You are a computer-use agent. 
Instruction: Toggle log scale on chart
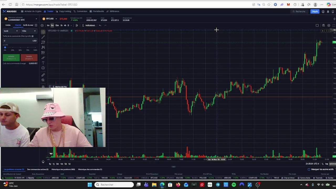point(327,164)
